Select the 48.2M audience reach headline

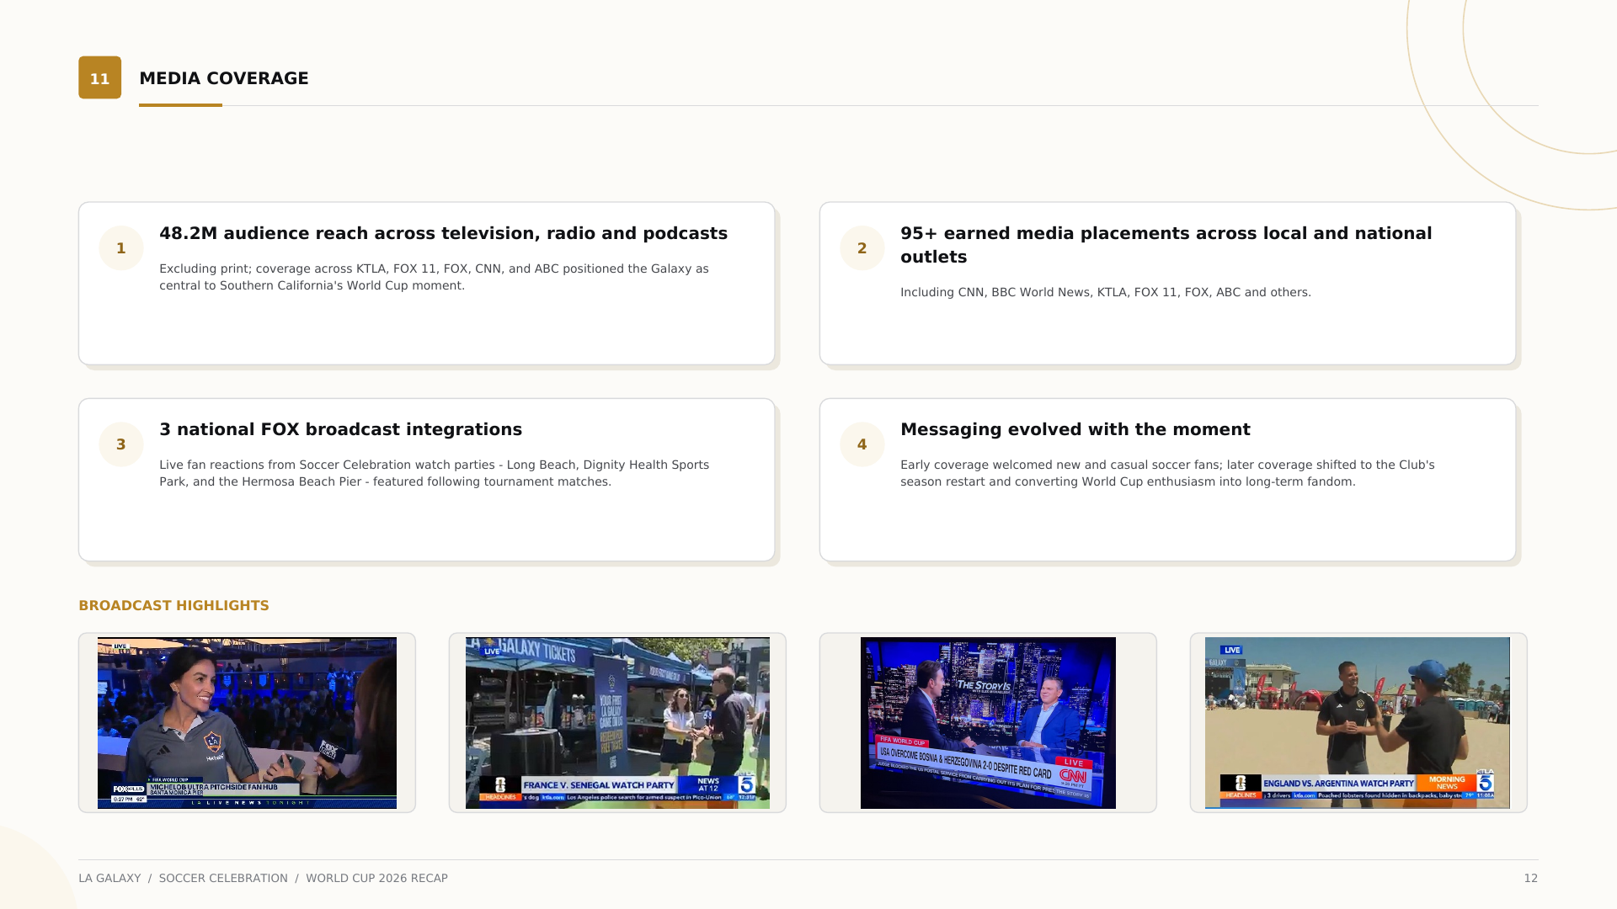[443, 233]
